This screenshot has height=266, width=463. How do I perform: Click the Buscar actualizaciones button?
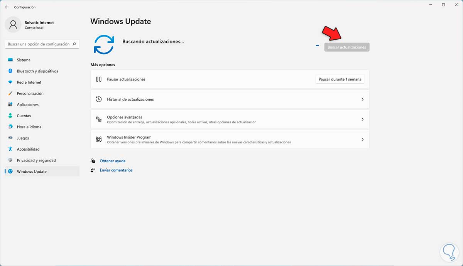pyautogui.click(x=347, y=47)
